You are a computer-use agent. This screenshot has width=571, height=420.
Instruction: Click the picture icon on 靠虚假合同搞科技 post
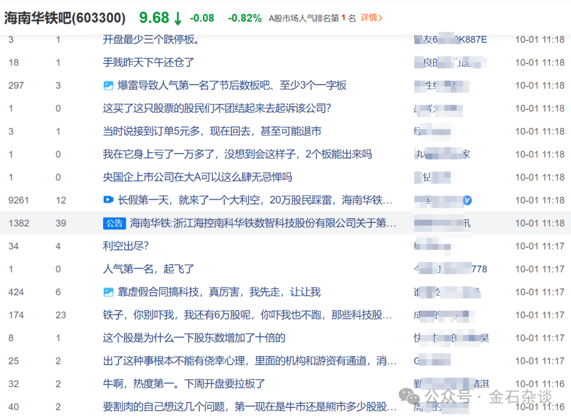(109, 292)
